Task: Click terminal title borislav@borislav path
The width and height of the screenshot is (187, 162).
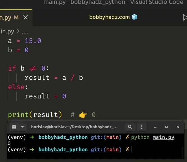Action: pyautogui.click(x=74, y=127)
